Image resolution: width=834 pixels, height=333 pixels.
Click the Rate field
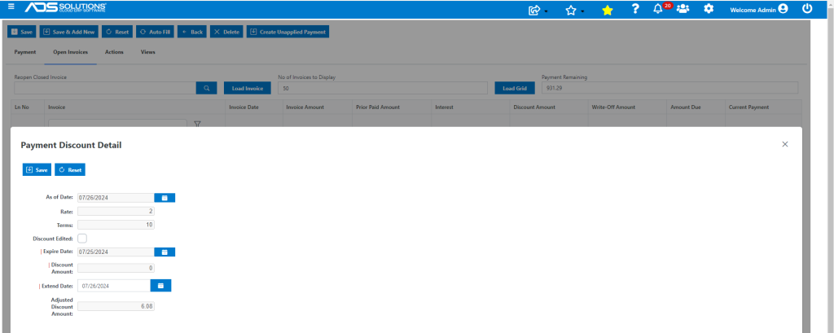pos(116,211)
